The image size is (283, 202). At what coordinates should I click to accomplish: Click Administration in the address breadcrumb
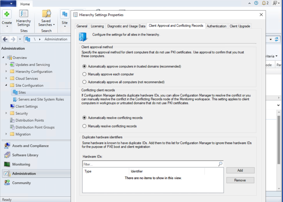(x=56, y=39)
